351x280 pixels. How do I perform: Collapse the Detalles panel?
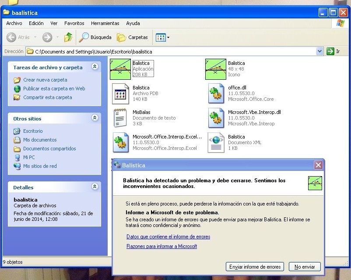coord(95,187)
